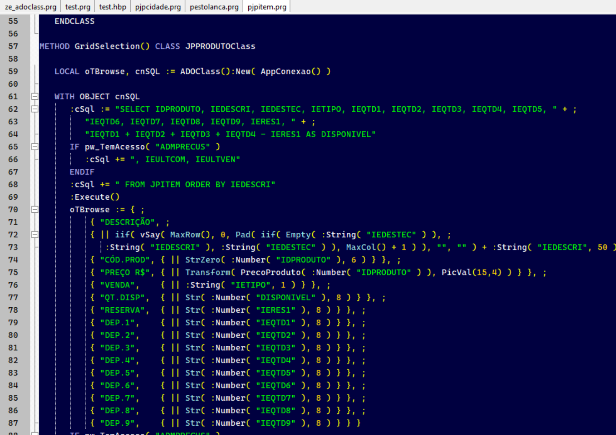Click the LOCAL keyword on line 59
616x435 pixels.
click(67, 71)
